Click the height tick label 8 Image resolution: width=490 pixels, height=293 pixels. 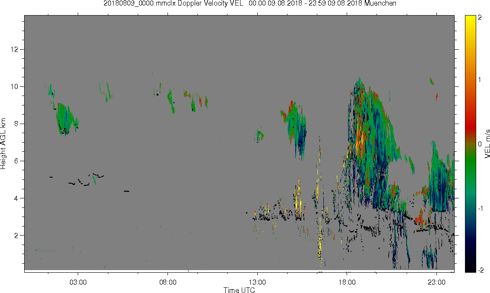pos(16,124)
